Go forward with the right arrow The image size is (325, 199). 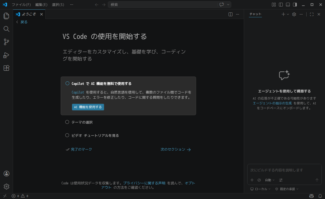pyautogui.click(x=104, y=5)
